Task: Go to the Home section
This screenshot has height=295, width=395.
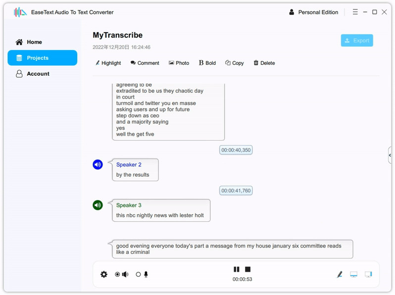Action: (x=29, y=42)
